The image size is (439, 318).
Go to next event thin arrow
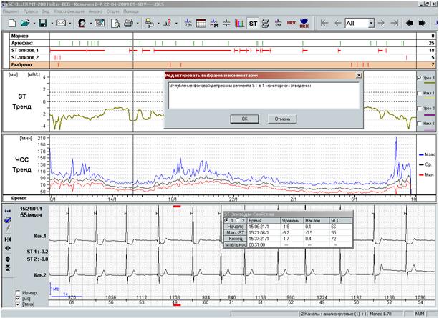point(381,23)
